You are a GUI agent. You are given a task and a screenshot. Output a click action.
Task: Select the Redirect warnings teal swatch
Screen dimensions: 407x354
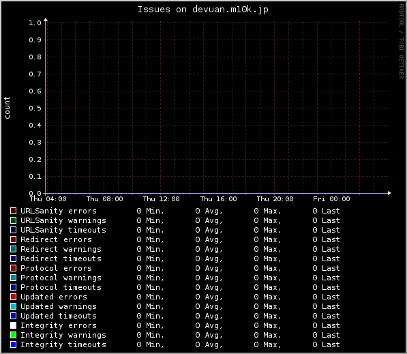(x=13, y=249)
